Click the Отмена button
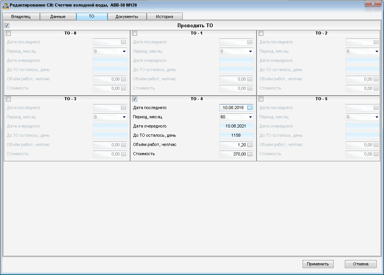The width and height of the screenshot is (384, 275). [361, 264]
